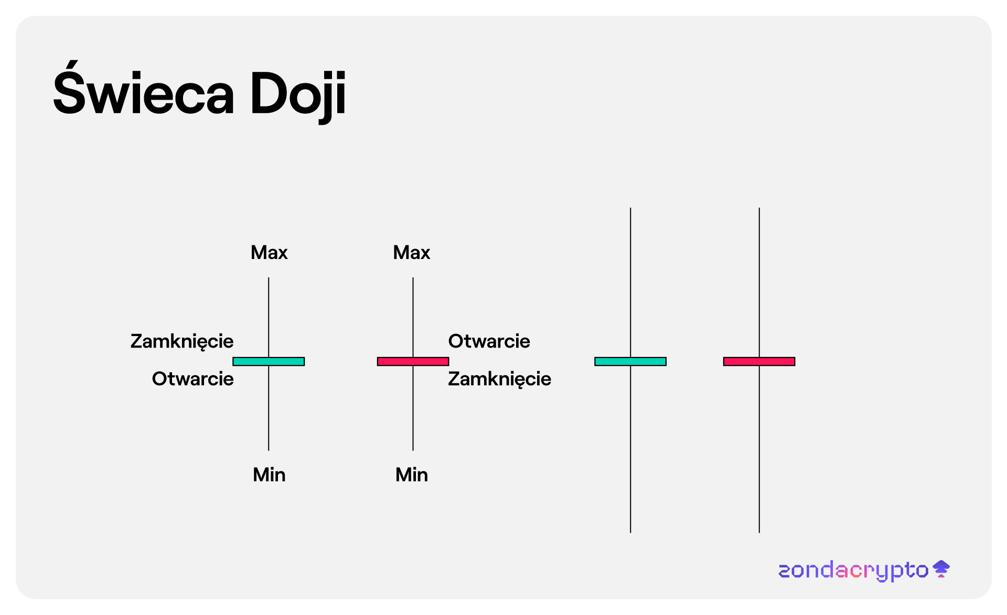This screenshot has height=615, width=1007.
Task: Select red body of the labeled doji candle
Action: pyautogui.click(x=413, y=361)
